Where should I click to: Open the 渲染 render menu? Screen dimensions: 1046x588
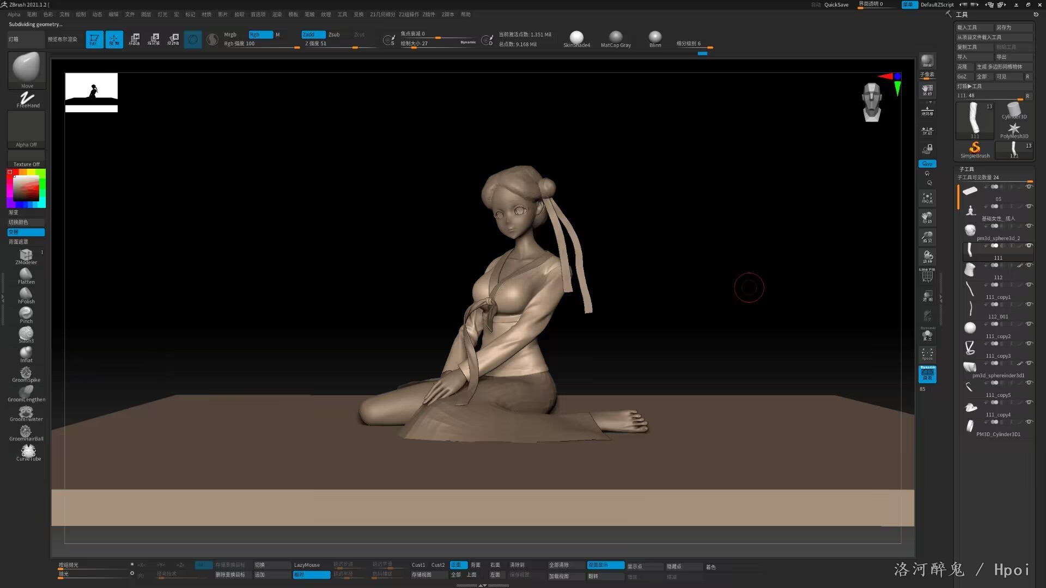tap(277, 15)
